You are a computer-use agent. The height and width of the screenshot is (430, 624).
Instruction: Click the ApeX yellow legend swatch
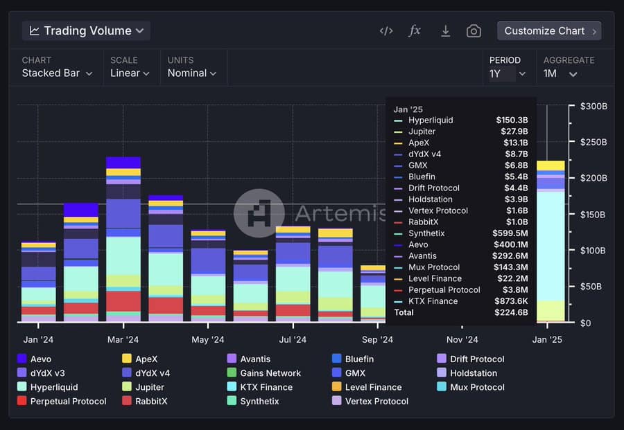(x=126, y=359)
